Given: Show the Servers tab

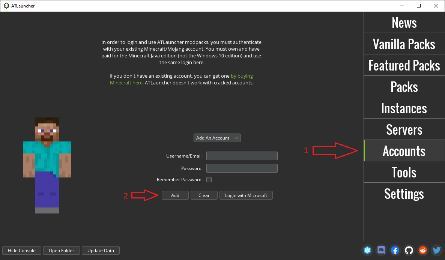Looking at the screenshot, I should (404, 129).
